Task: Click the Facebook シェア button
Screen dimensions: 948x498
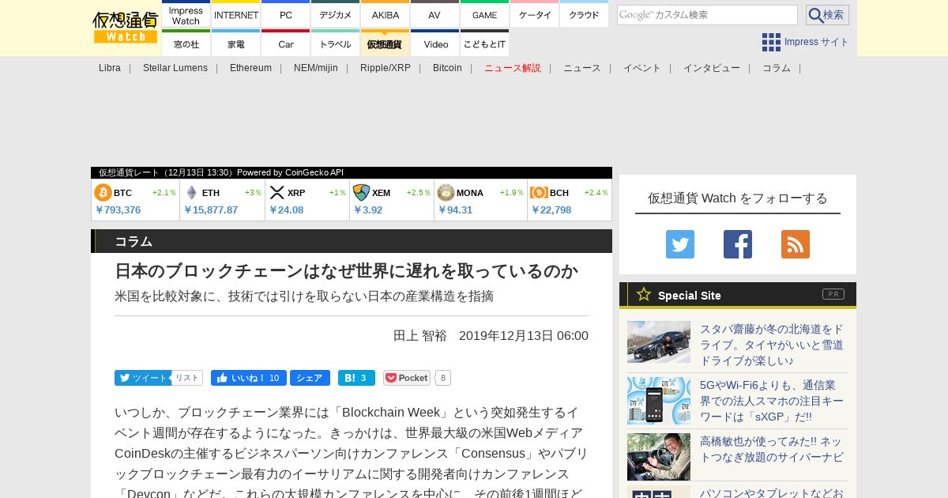Action: pos(310,378)
